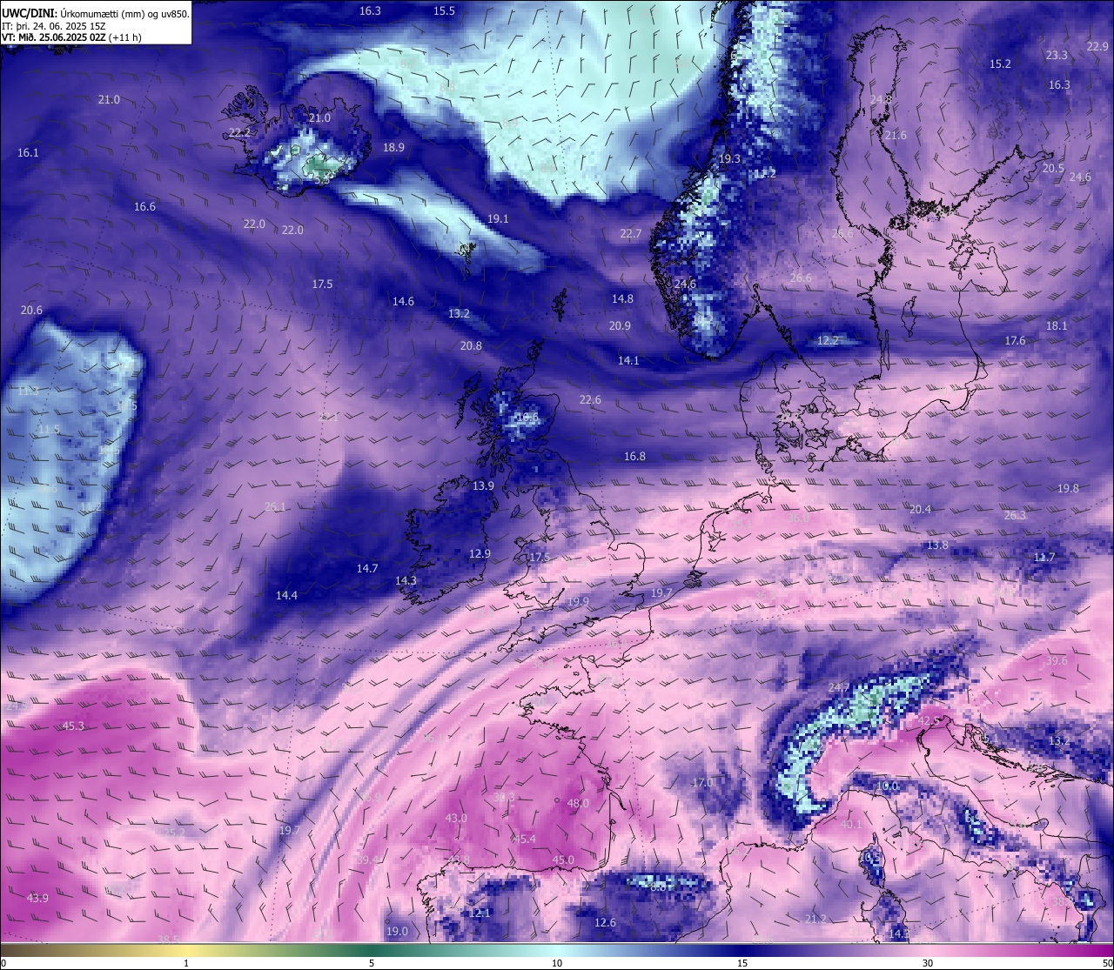The width and height of the screenshot is (1114, 970).
Task: Click the 22.6 value label
Action: point(590,399)
